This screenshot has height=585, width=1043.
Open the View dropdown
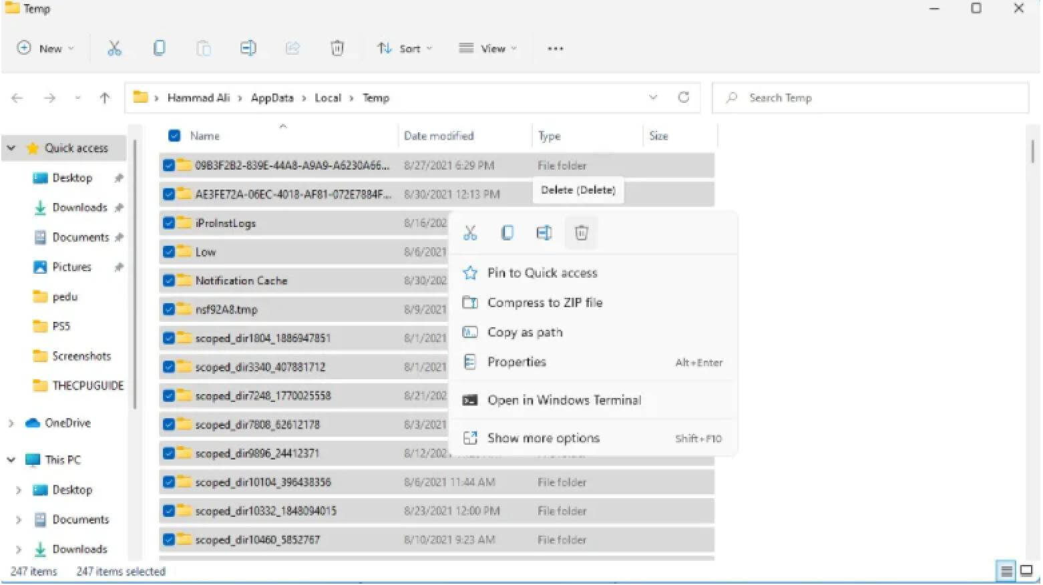pos(487,48)
